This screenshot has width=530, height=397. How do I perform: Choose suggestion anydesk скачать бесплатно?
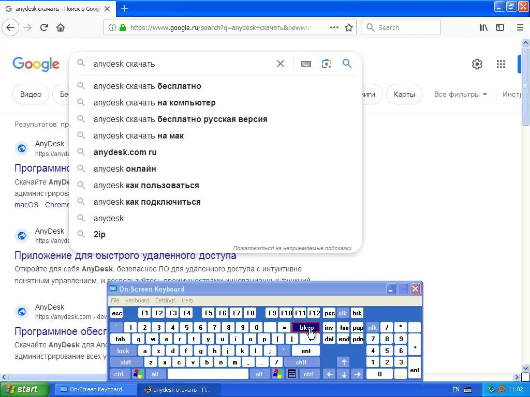coord(216,86)
